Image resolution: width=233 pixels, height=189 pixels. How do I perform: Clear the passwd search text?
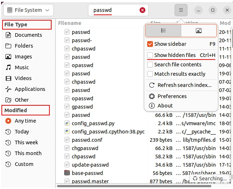[x=142, y=10]
